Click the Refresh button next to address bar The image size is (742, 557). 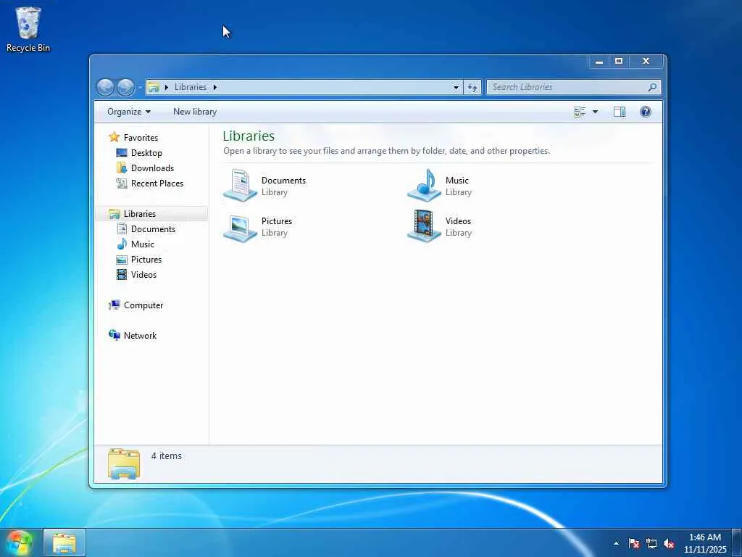pyautogui.click(x=472, y=87)
